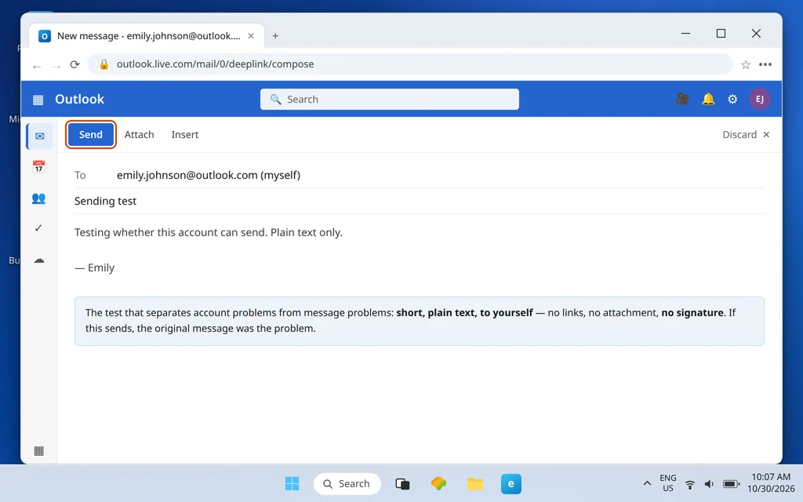Screen dimensions: 803x502
Task: Open the Outlook app launcher grid
Action: [38, 100]
